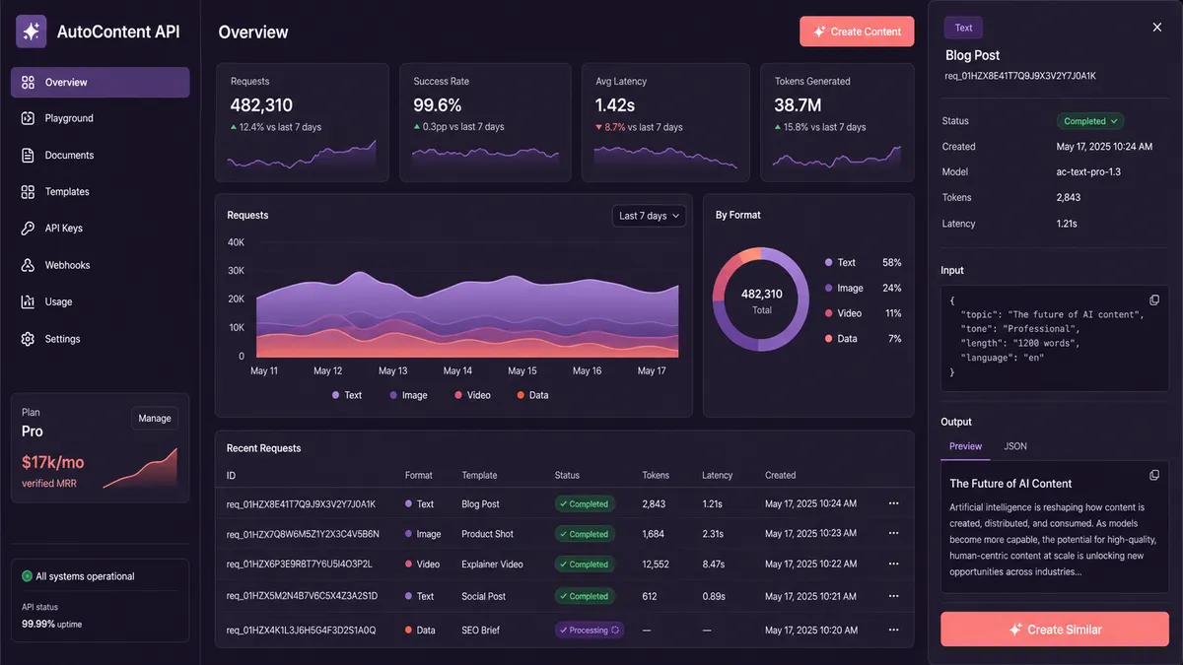
Task: Click request ID req_01HZX8E41T7Q9J9X3V2Y7J0A1K in table
Action: [x=301, y=504]
